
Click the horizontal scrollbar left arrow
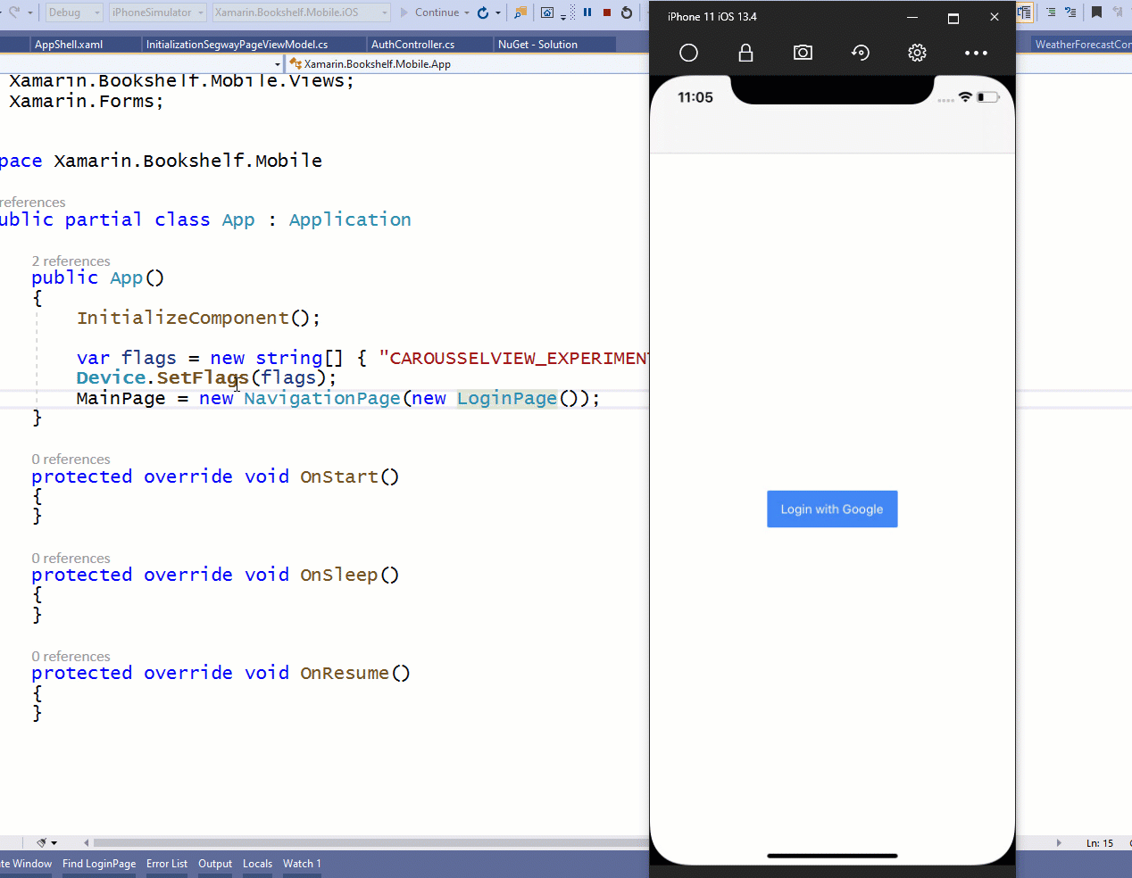[x=86, y=842]
